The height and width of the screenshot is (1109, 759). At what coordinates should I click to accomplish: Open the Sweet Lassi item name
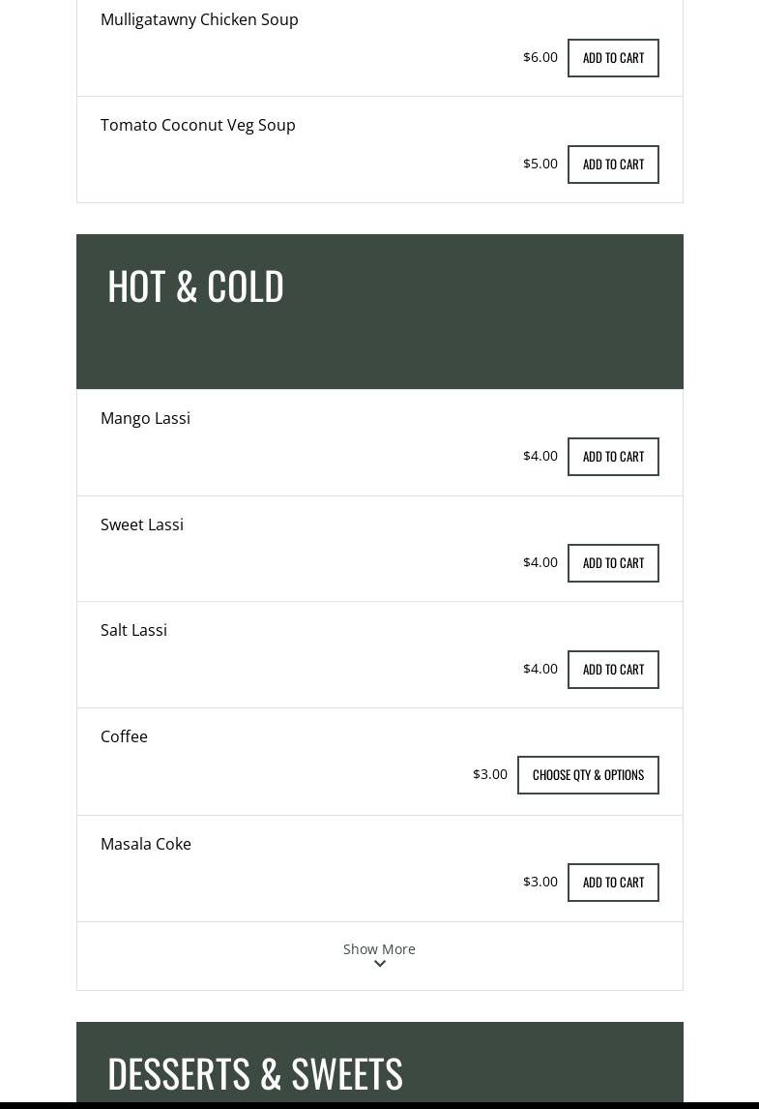(142, 525)
